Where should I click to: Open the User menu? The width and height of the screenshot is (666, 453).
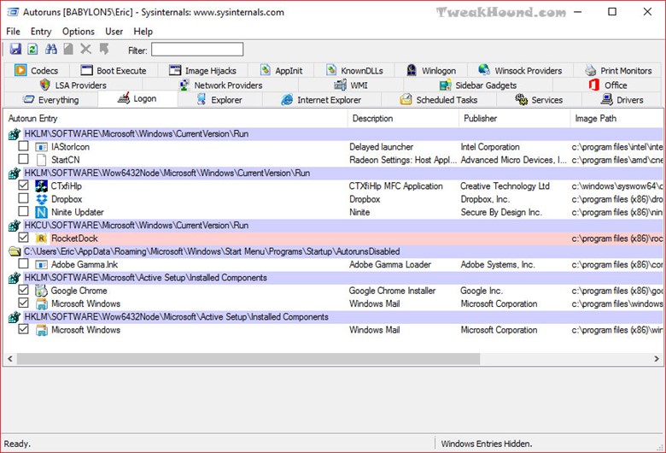coord(114,32)
